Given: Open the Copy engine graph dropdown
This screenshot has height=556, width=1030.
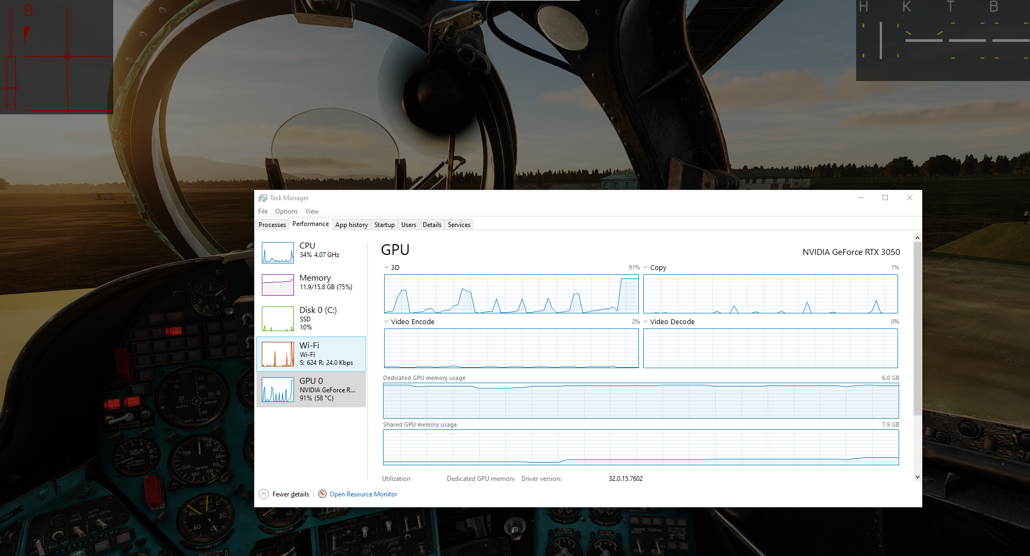Looking at the screenshot, I should pos(645,267).
